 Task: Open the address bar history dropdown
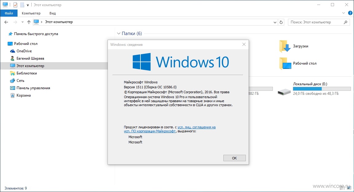pyautogui.click(x=275, y=22)
